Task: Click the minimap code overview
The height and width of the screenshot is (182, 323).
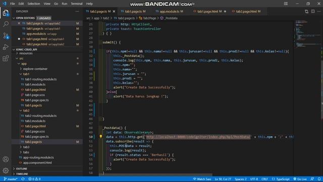Action: click(x=307, y=35)
